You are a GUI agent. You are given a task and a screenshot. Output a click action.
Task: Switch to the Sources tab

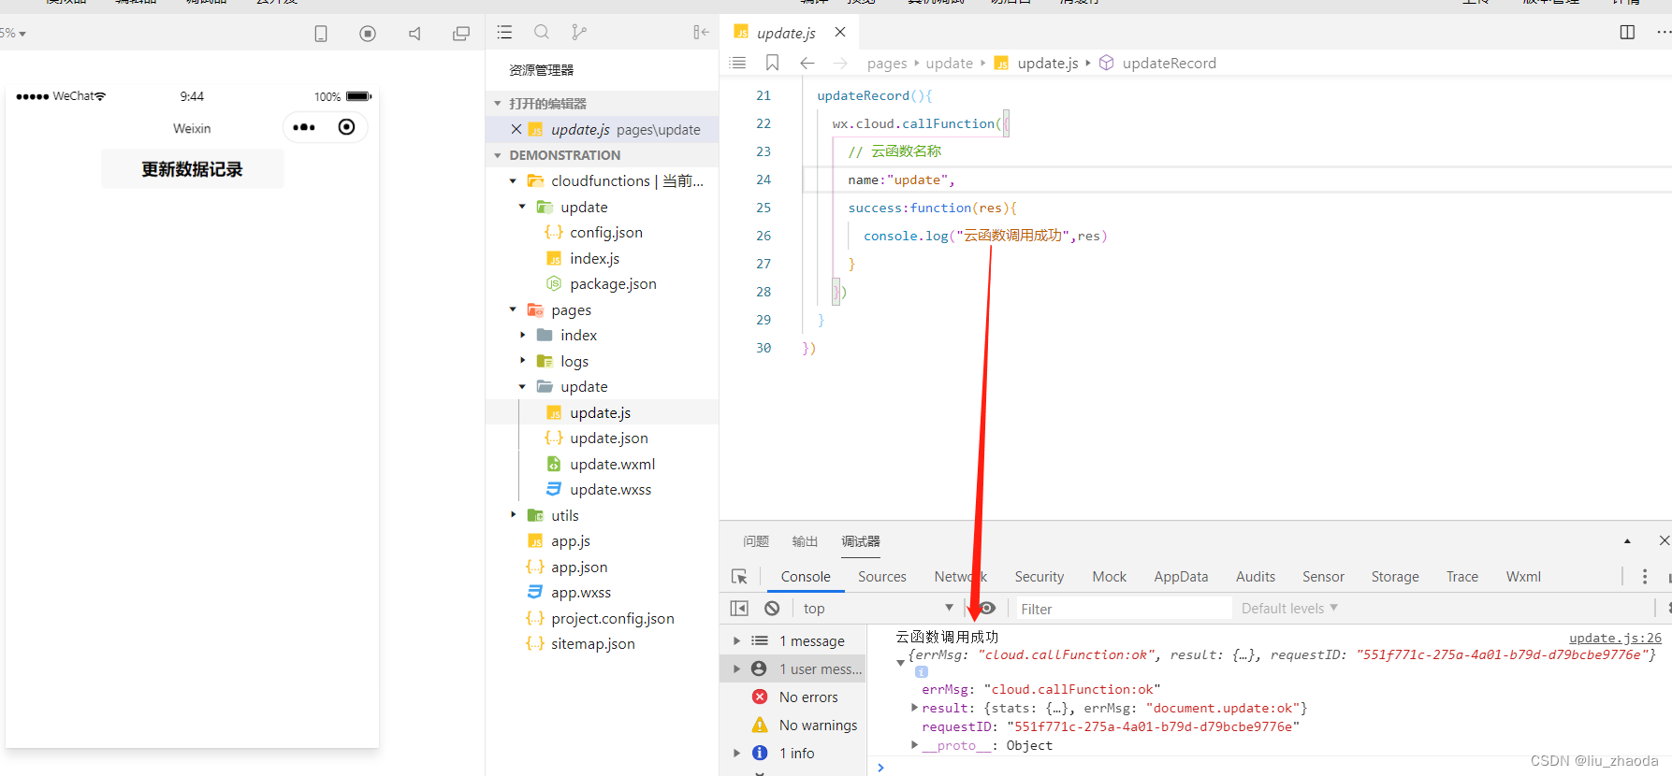(x=881, y=577)
